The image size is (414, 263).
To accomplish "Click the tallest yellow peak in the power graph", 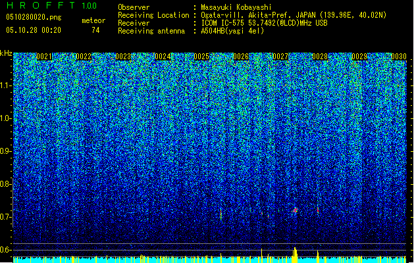I will click(295, 255).
